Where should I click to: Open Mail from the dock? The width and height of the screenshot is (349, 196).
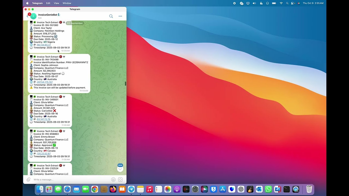[x=76, y=189]
